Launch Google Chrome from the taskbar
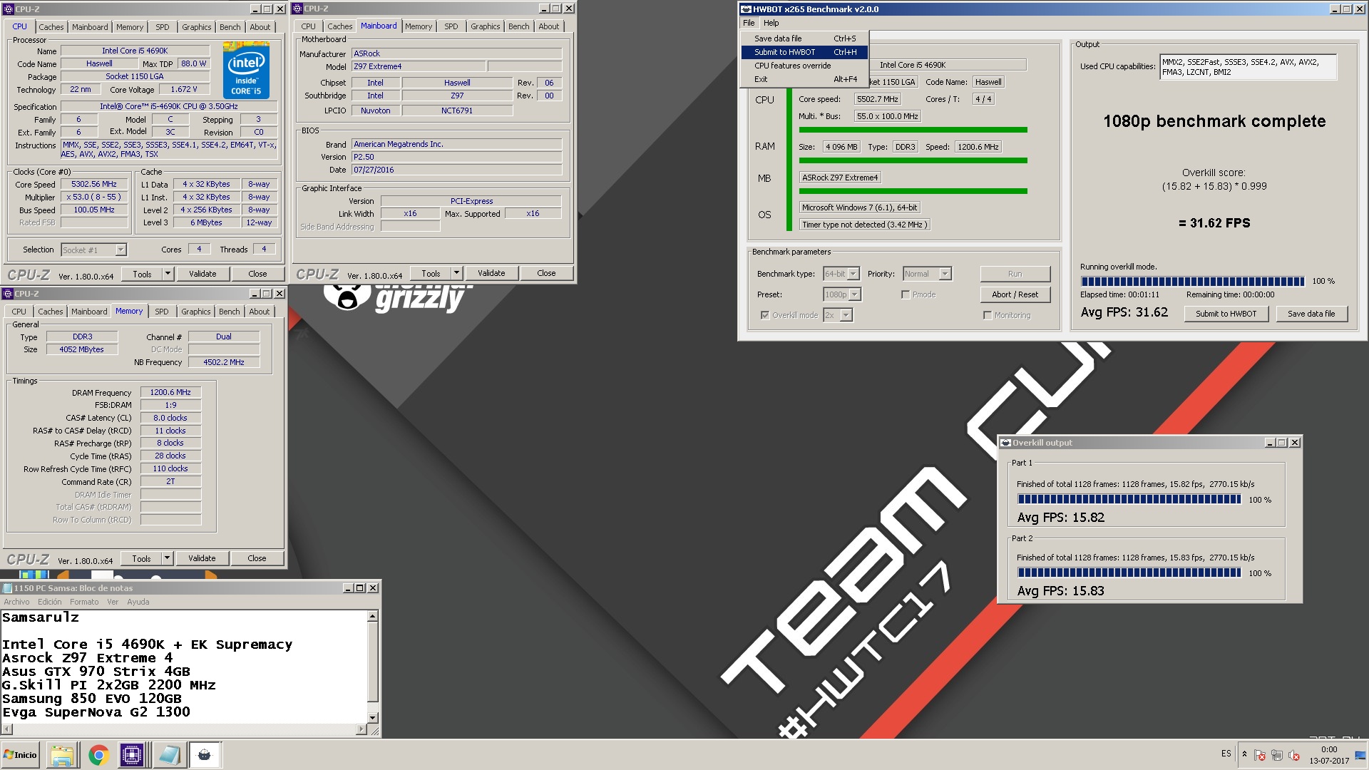Screen dimensions: 1369x770 pyautogui.click(x=98, y=755)
